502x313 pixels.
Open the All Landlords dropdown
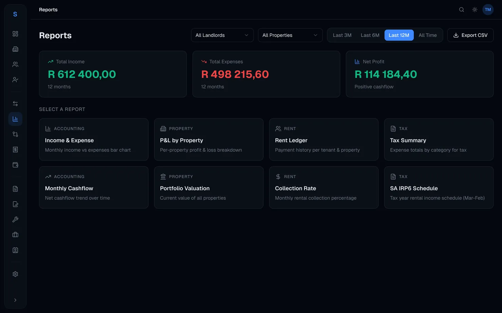222,35
